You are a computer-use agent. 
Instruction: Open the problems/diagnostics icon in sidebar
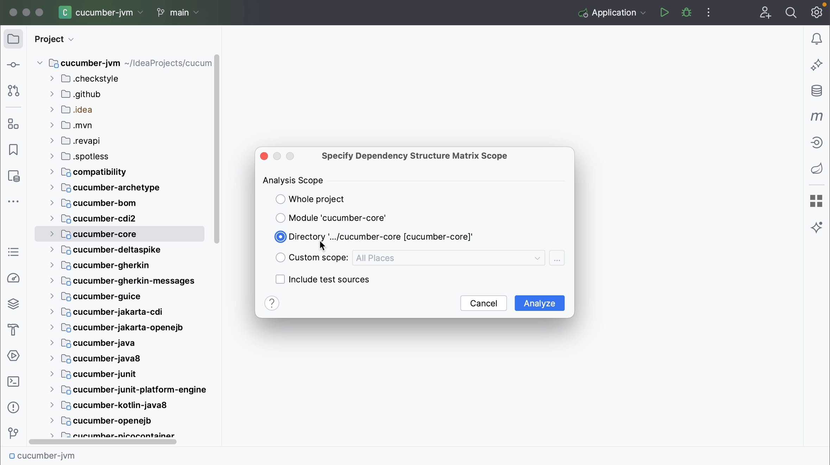[14, 407]
